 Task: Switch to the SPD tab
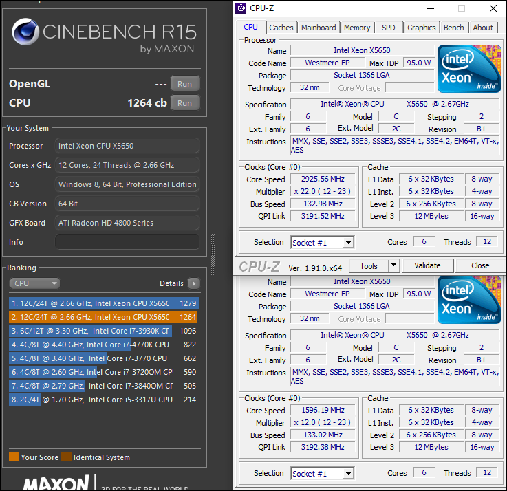389,28
